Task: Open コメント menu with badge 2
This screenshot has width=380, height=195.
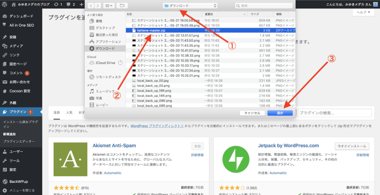Action: (21, 73)
